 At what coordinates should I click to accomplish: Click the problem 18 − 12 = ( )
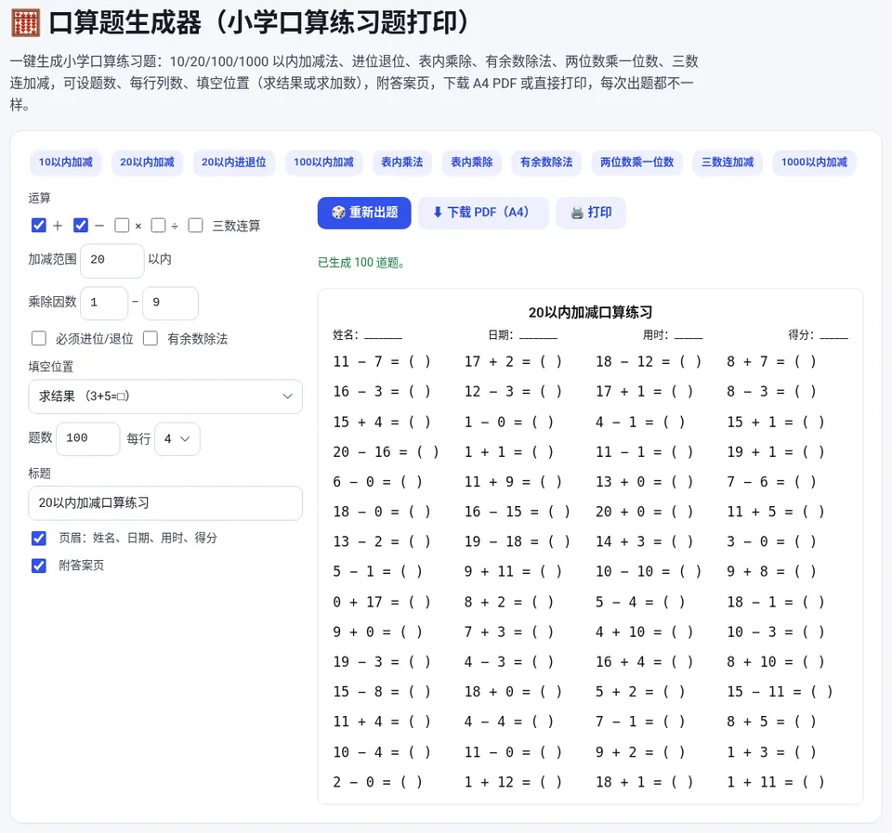[x=649, y=361]
